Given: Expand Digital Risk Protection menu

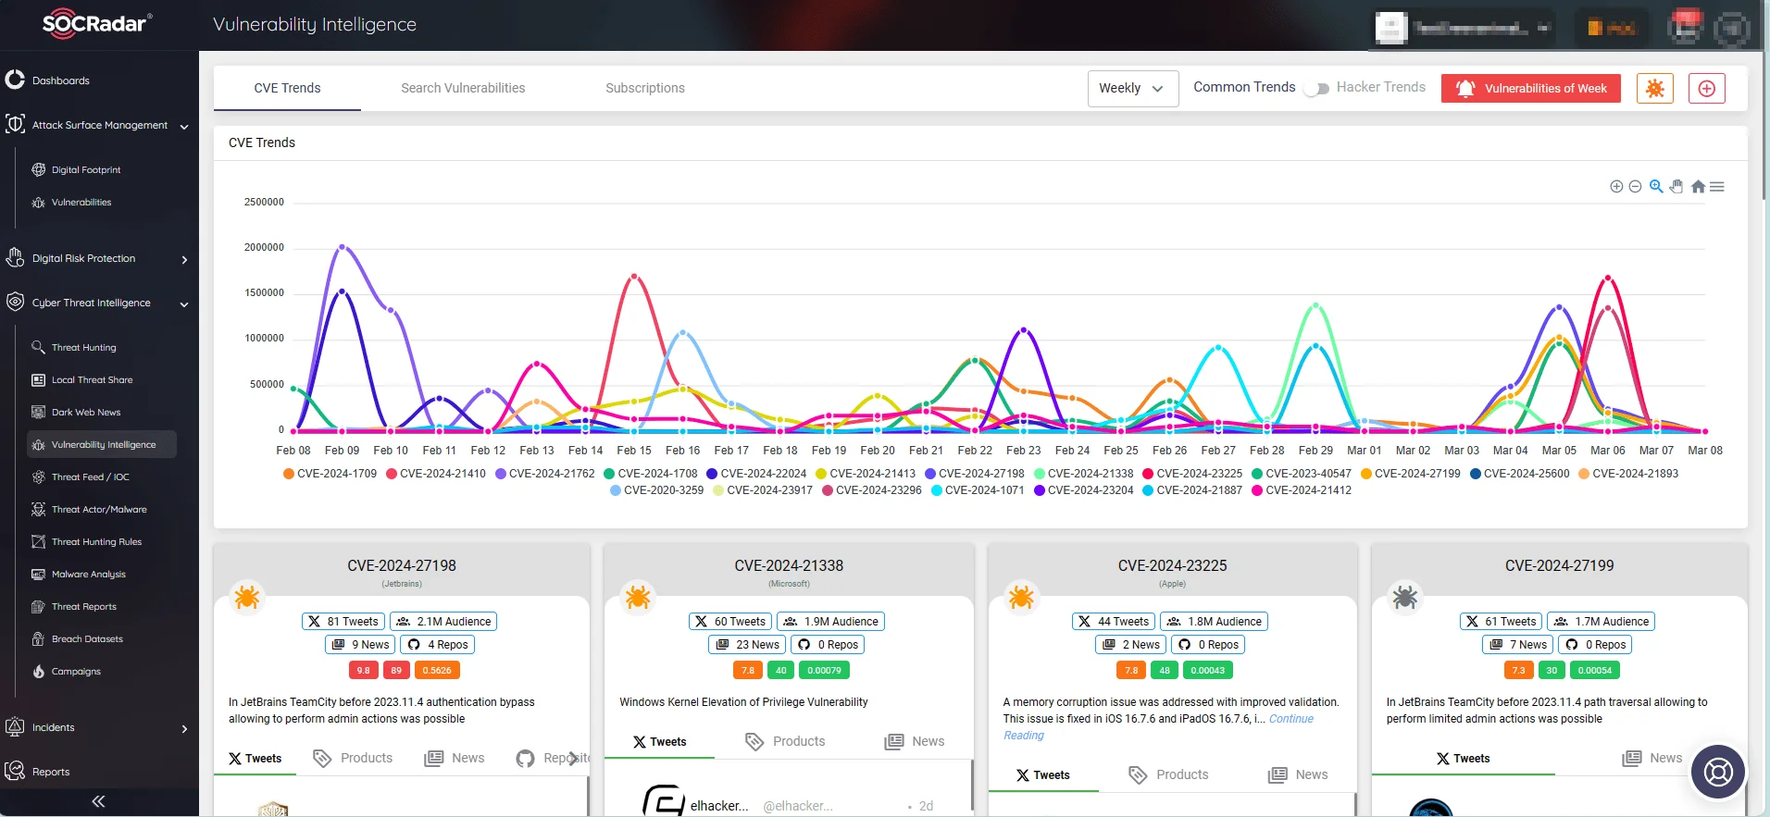Looking at the screenshot, I should click(x=99, y=259).
